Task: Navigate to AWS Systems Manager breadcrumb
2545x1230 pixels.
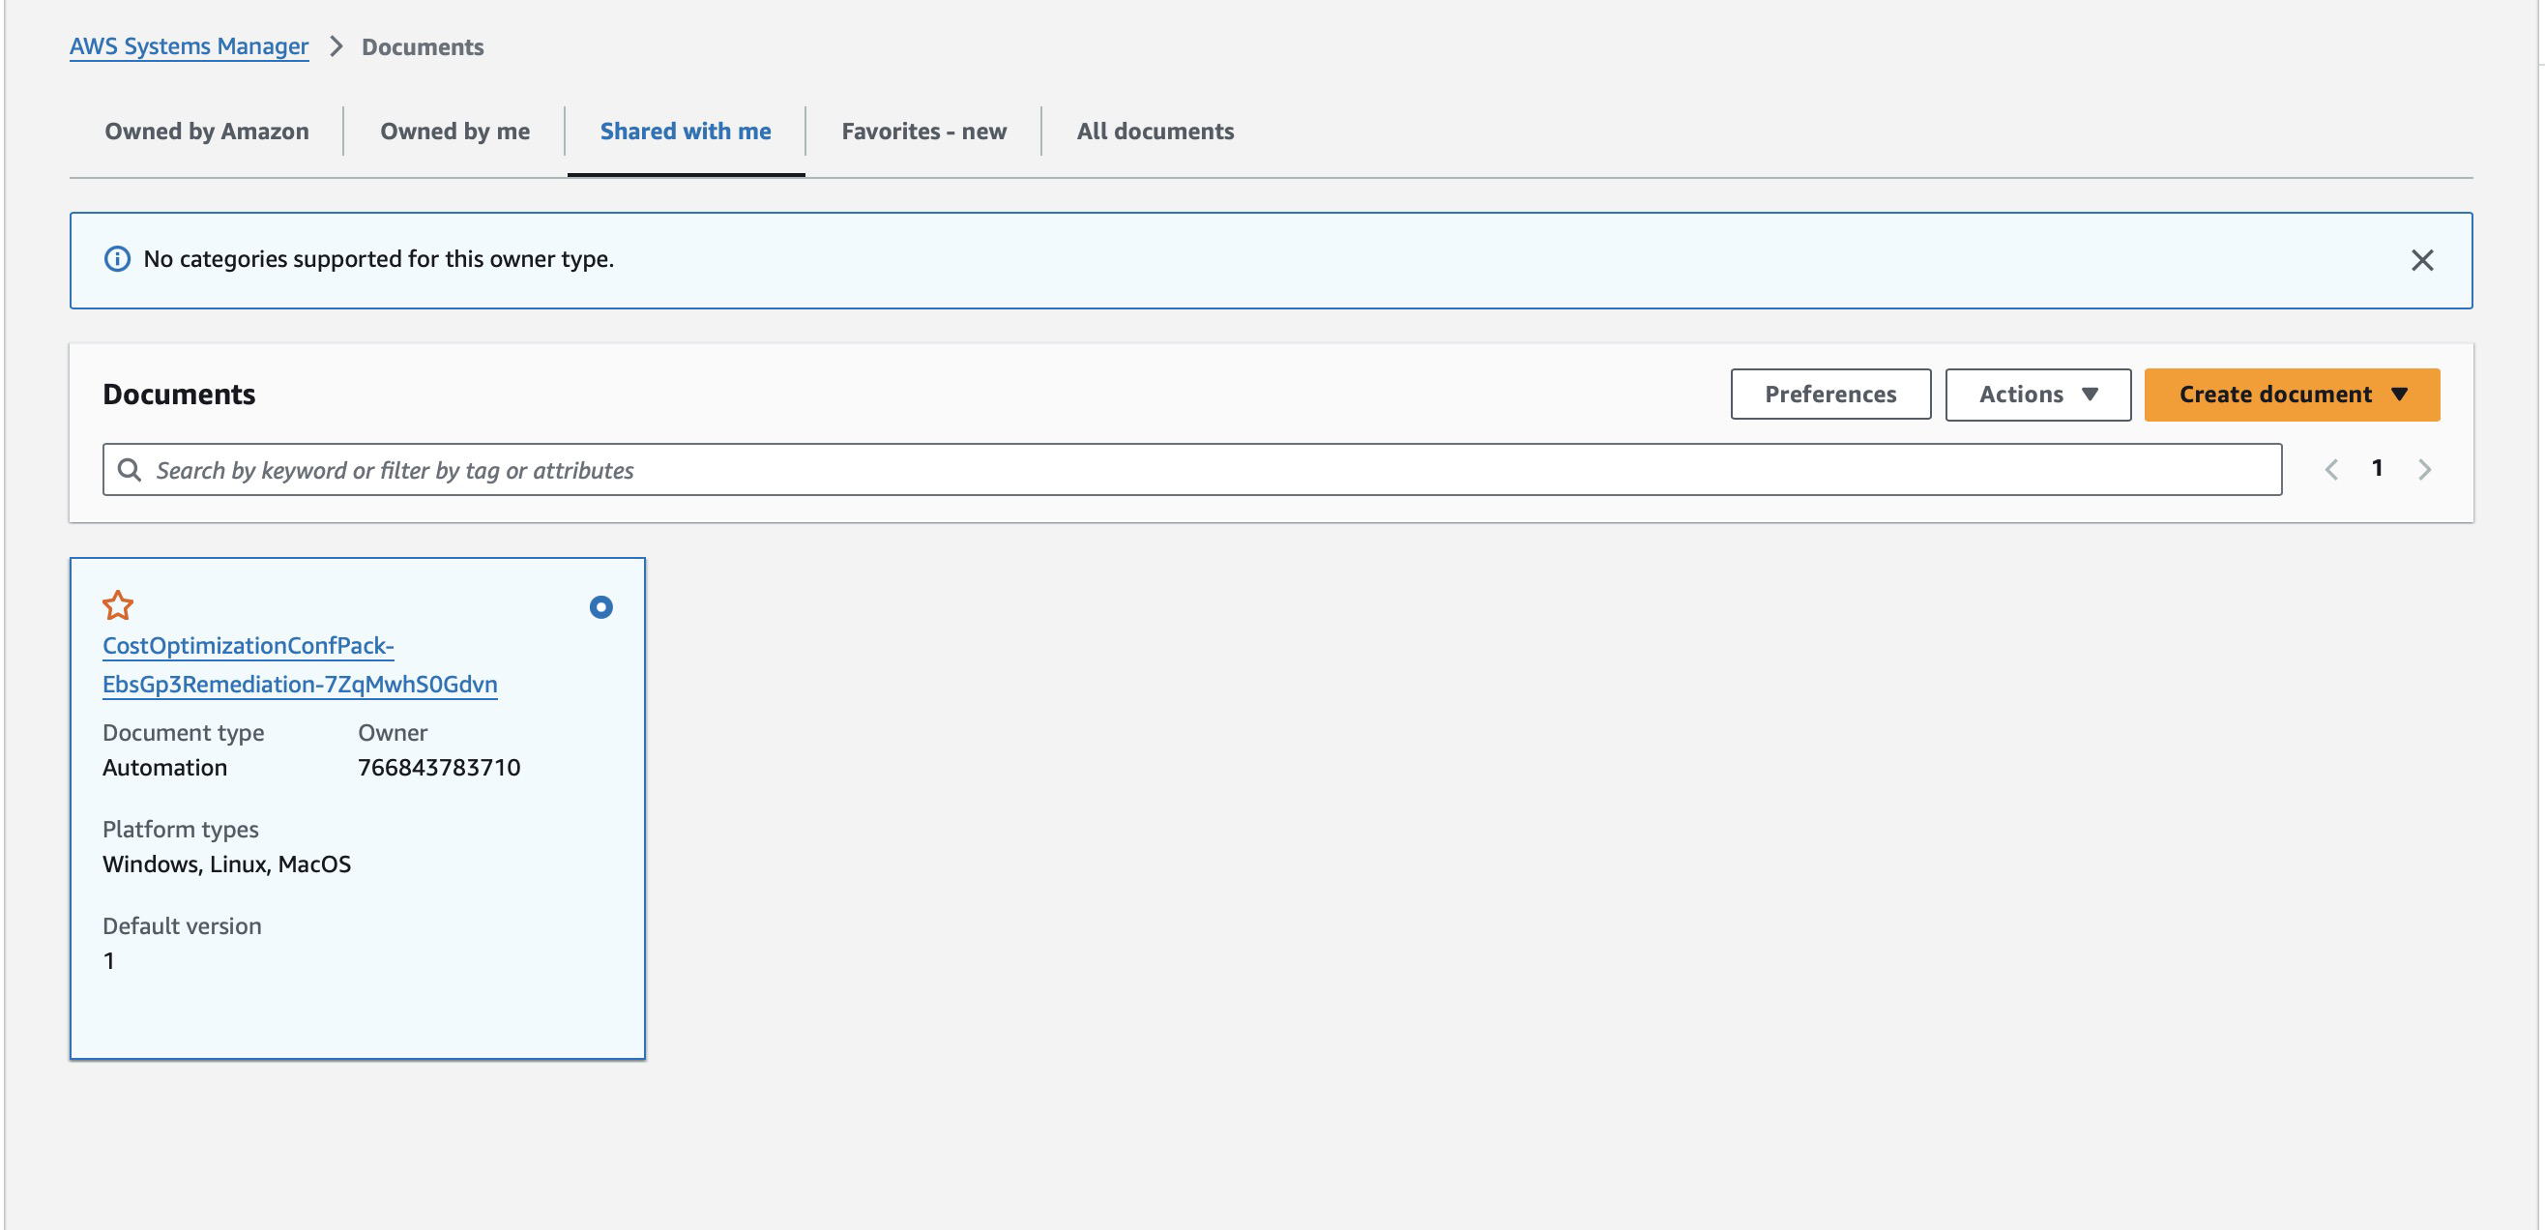Action: point(189,46)
